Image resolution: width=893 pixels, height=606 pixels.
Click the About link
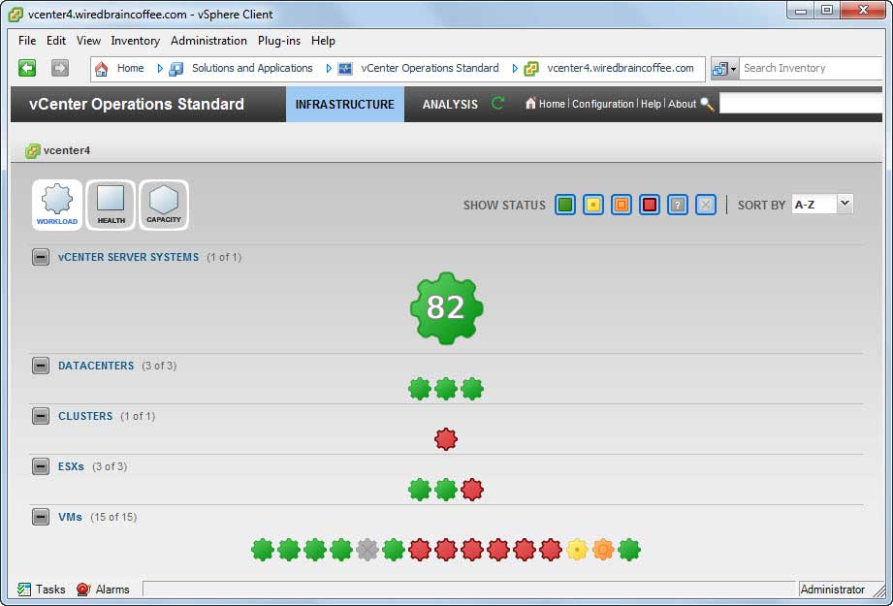coord(683,104)
